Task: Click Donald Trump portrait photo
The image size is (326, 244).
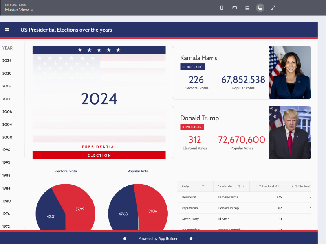Action: [290, 133]
